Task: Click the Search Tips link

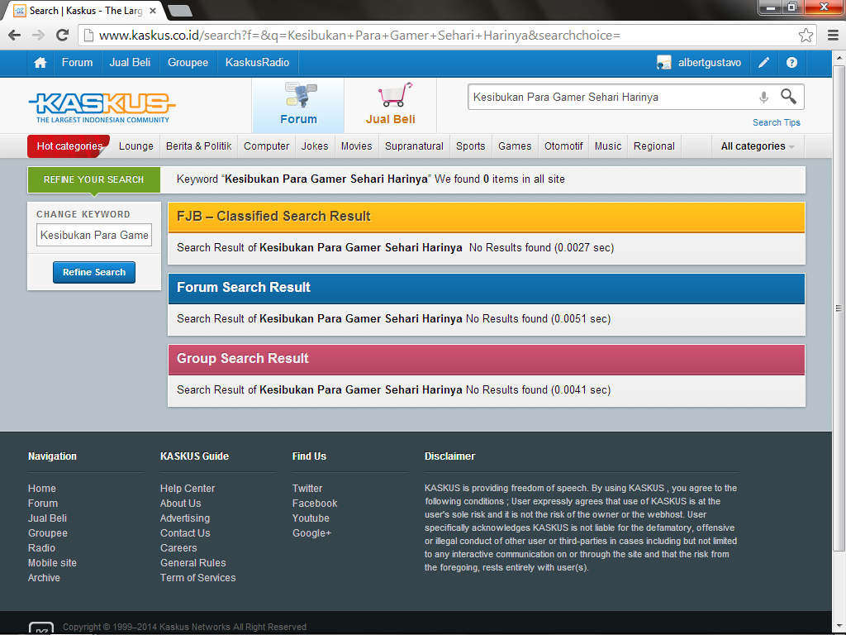Action: 777,122
